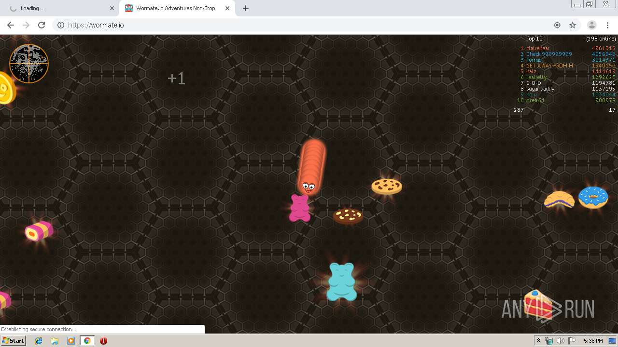Reload the wormate.io page
The height and width of the screenshot is (347, 618).
point(42,25)
